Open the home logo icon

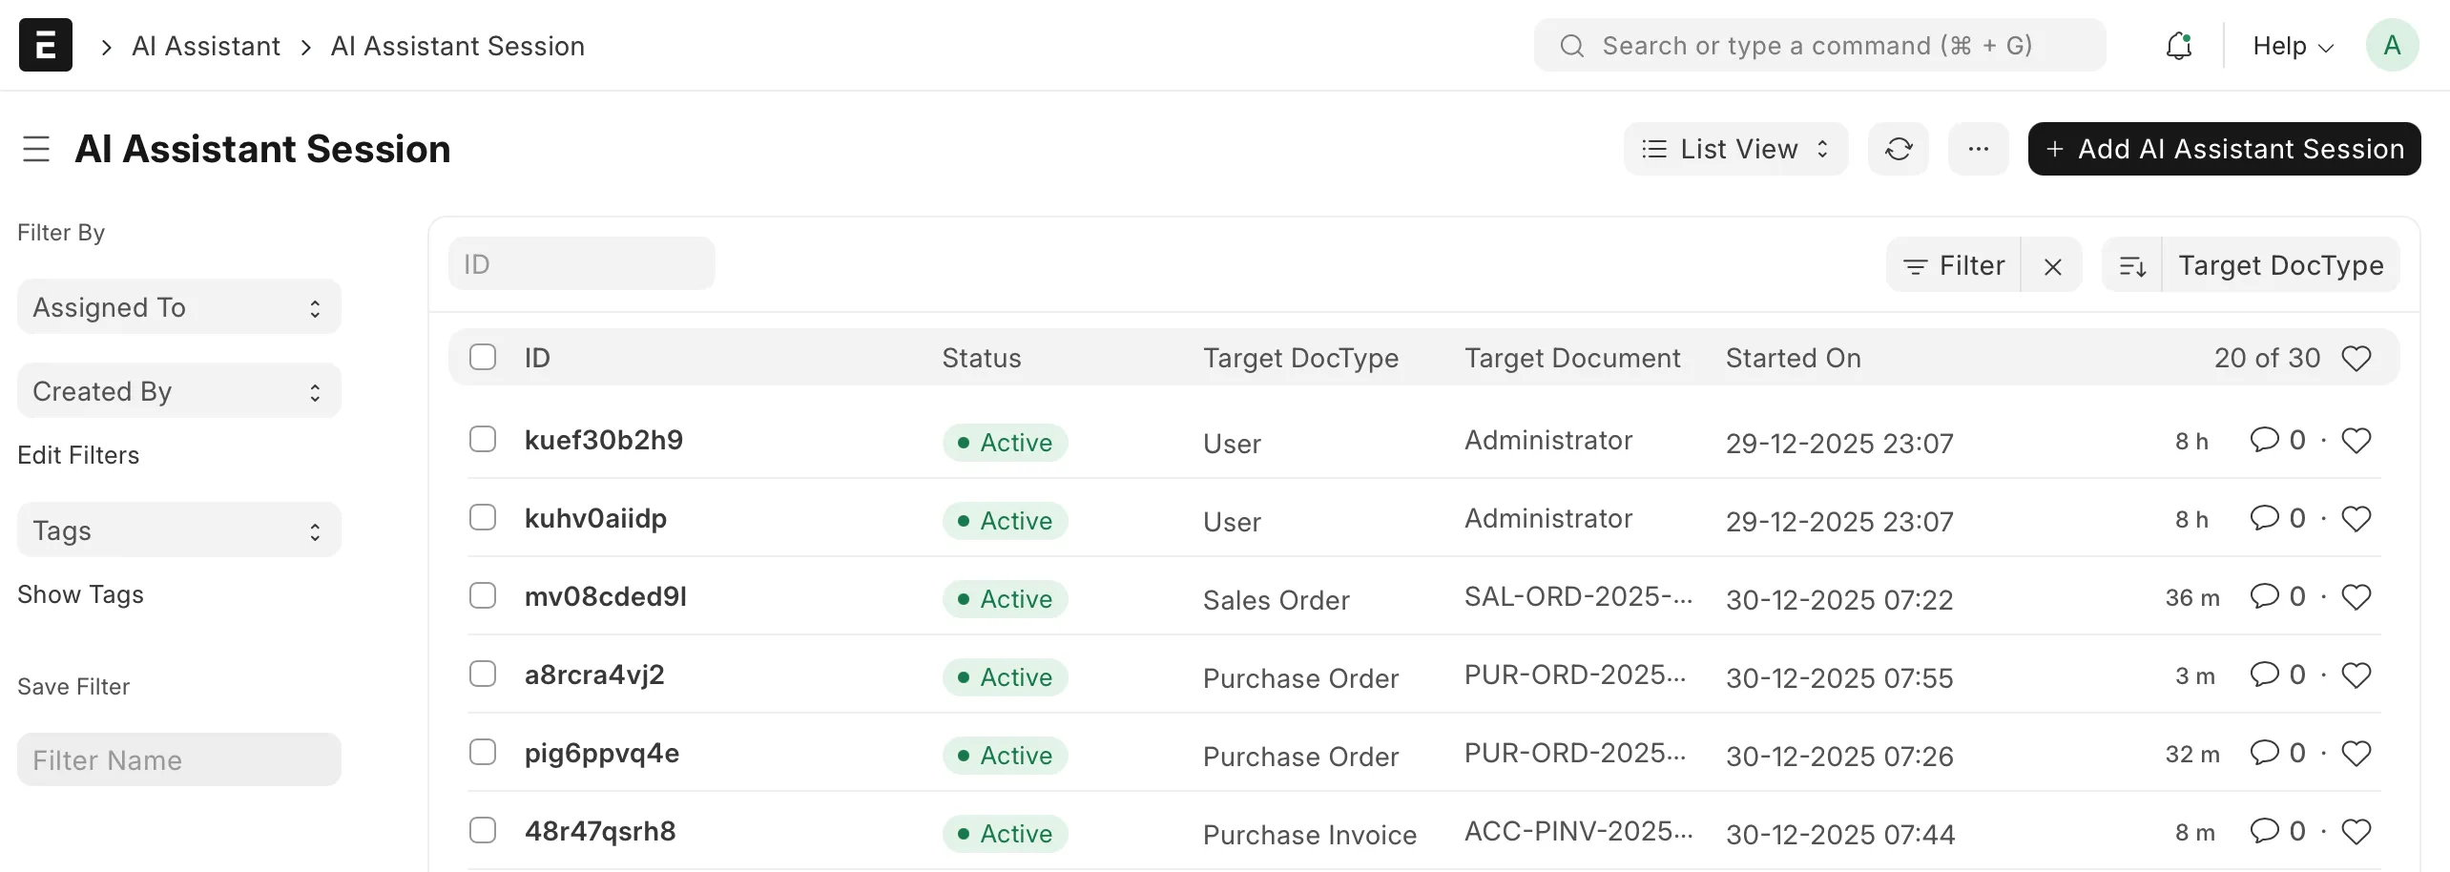click(46, 45)
